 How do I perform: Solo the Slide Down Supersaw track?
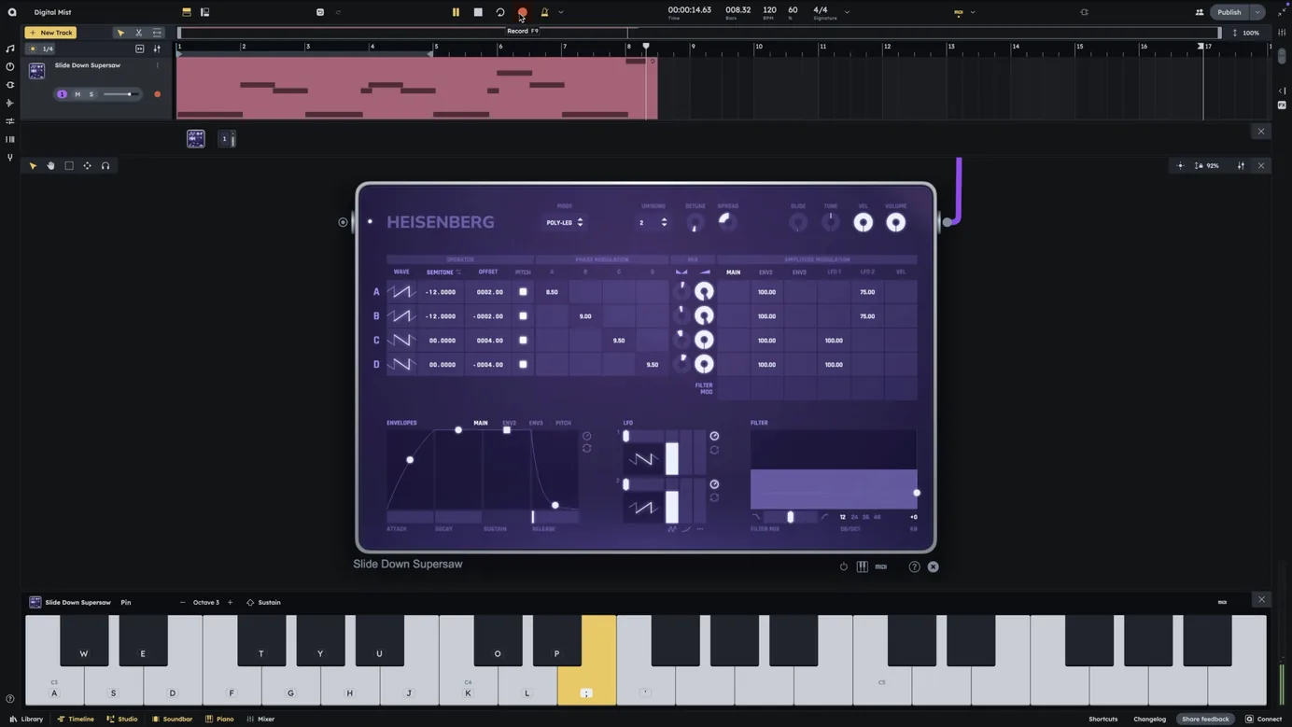tap(91, 94)
